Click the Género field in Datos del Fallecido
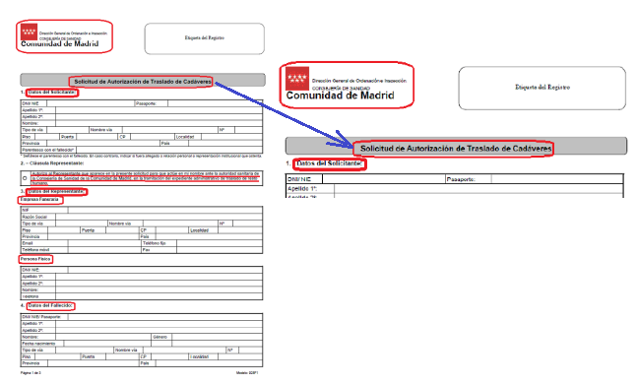637x384 pixels. point(218,337)
